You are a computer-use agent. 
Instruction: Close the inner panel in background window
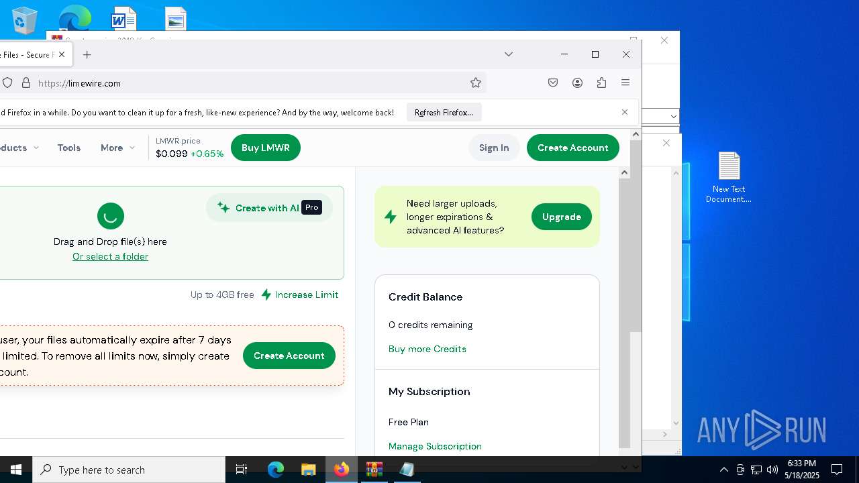tap(666, 143)
